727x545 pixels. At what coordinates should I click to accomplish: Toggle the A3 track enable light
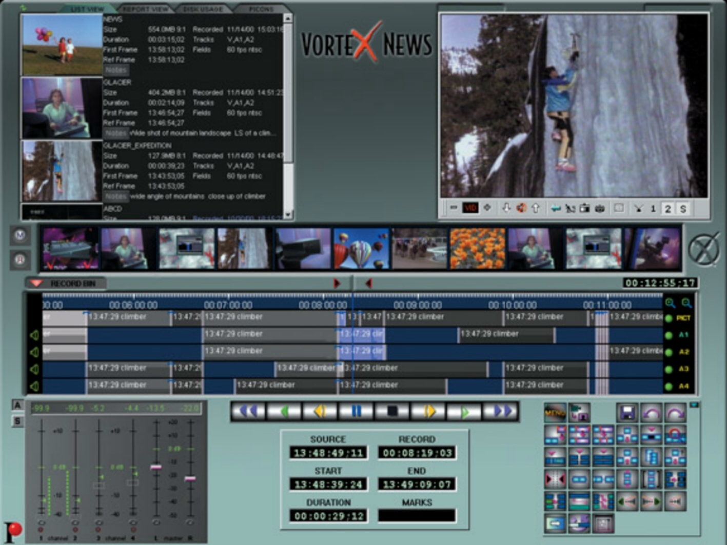click(x=669, y=369)
